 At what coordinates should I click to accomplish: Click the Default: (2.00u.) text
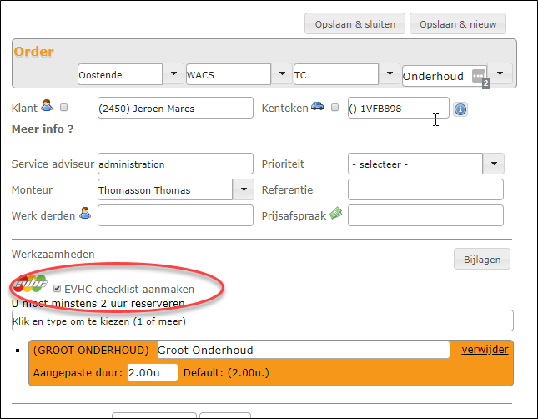point(226,372)
